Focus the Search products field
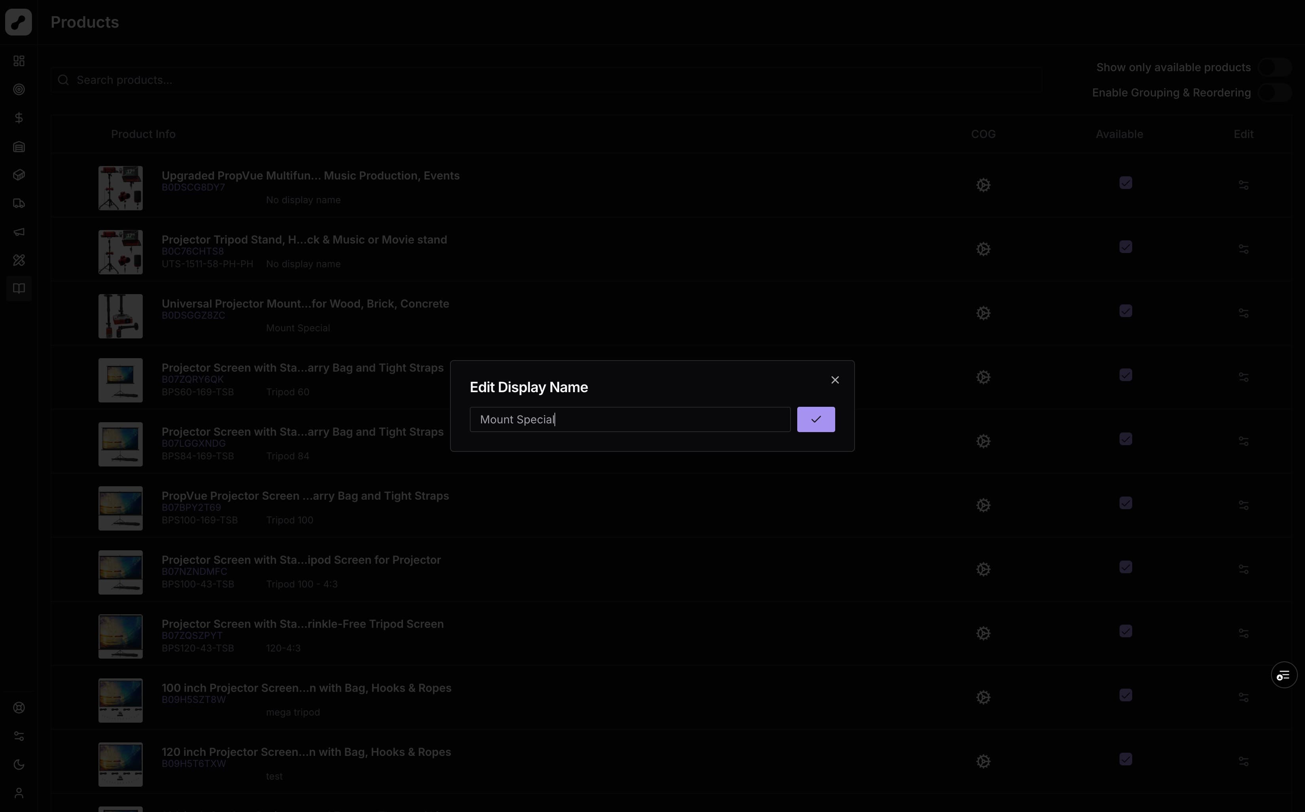The image size is (1305, 812). (x=547, y=80)
